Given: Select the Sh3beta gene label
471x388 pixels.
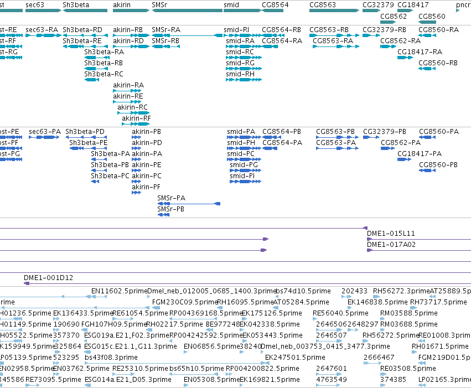Looking at the screenshot, I should tap(76, 5).
